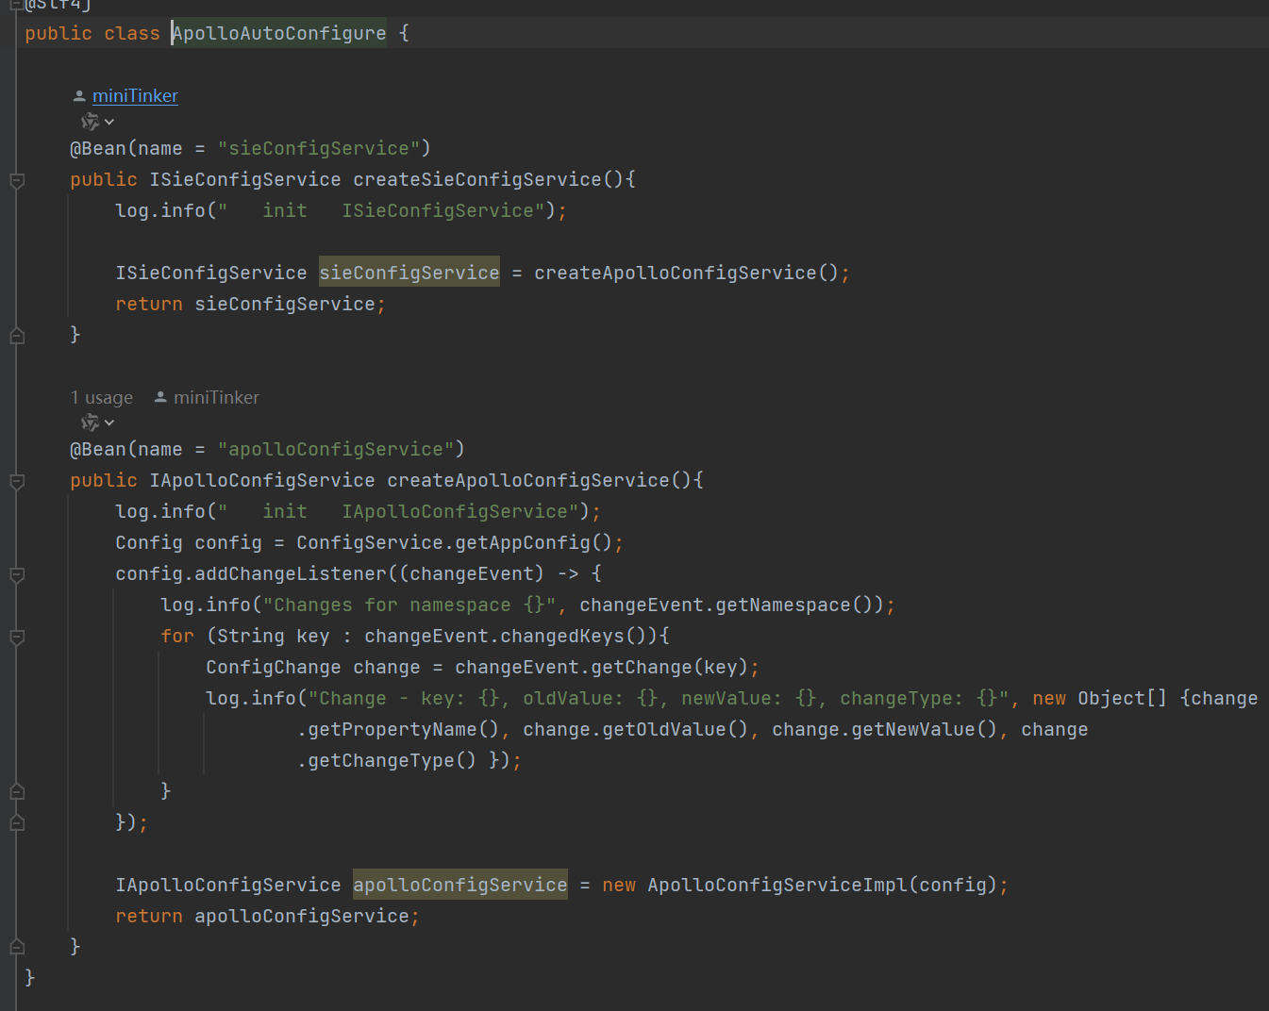Click the ConfigChange type name
The width and height of the screenshot is (1269, 1011).
274,667
